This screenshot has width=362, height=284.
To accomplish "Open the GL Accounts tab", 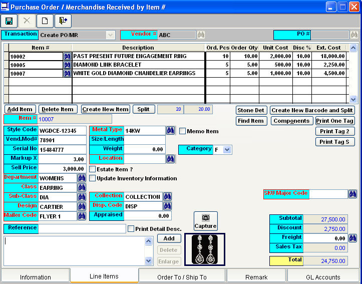I will [323, 277].
